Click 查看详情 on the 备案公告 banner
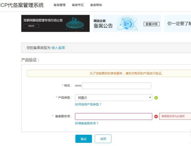The image size is (191, 146). pos(151,24)
